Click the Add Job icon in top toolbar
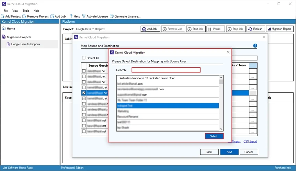Screen dimensions: 296x171 (52, 16)
